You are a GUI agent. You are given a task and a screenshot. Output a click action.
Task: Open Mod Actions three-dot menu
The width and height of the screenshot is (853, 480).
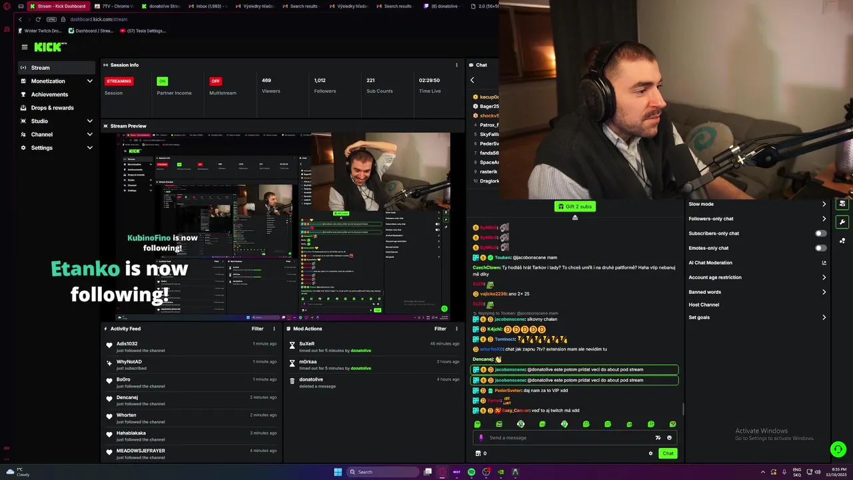coord(456,329)
